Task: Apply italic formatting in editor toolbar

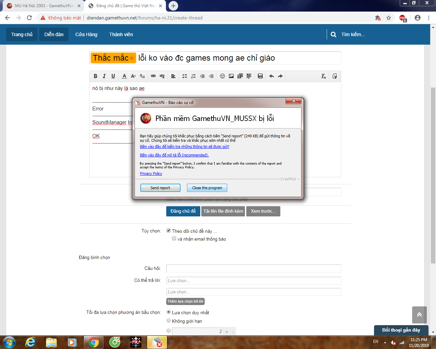Action: tap(104, 76)
